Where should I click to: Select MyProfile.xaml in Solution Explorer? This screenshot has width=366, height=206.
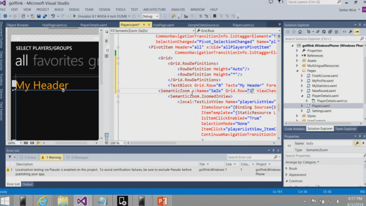(x=323, y=81)
